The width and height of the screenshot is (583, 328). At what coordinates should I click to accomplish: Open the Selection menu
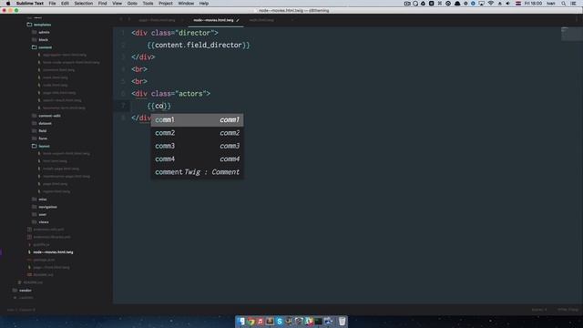click(83, 4)
